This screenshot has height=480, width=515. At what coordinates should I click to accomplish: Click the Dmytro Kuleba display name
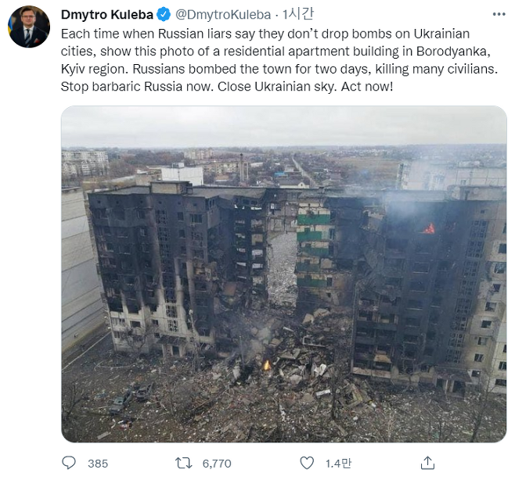(x=107, y=14)
